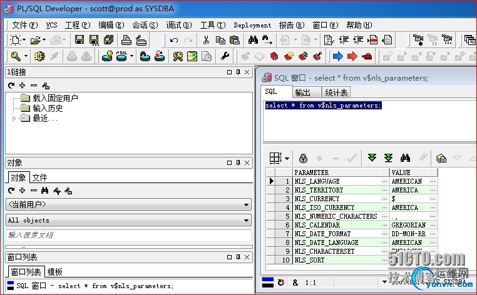Click the lock icon in result grid toolbar
The image size is (477, 295).
pyautogui.click(x=303, y=158)
